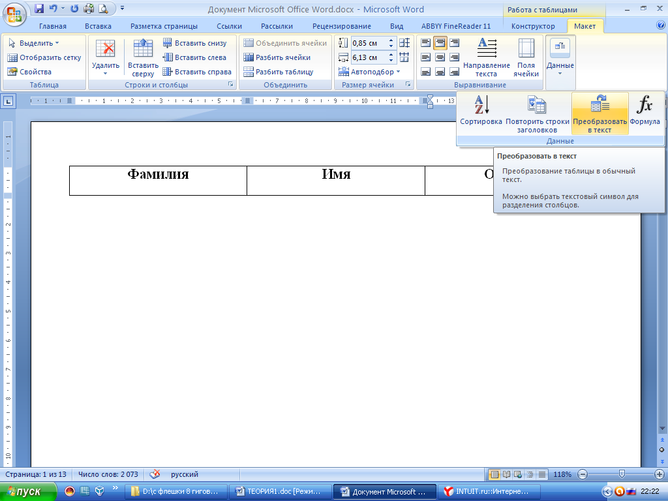Image resolution: width=668 pixels, height=501 pixels.
Task: Delete table rows with Удалить
Action: coord(106,58)
